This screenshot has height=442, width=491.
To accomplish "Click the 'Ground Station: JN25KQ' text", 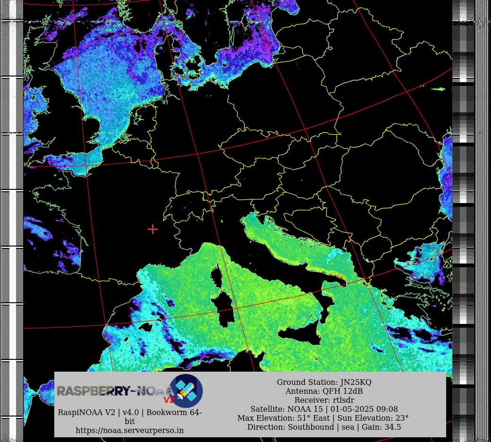I will pos(324,382).
